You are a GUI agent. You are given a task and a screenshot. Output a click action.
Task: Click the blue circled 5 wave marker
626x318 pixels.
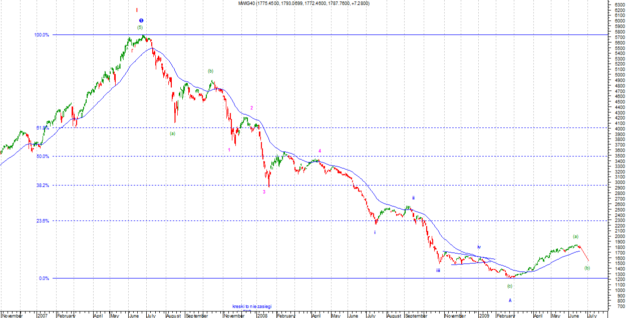coord(141,20)
